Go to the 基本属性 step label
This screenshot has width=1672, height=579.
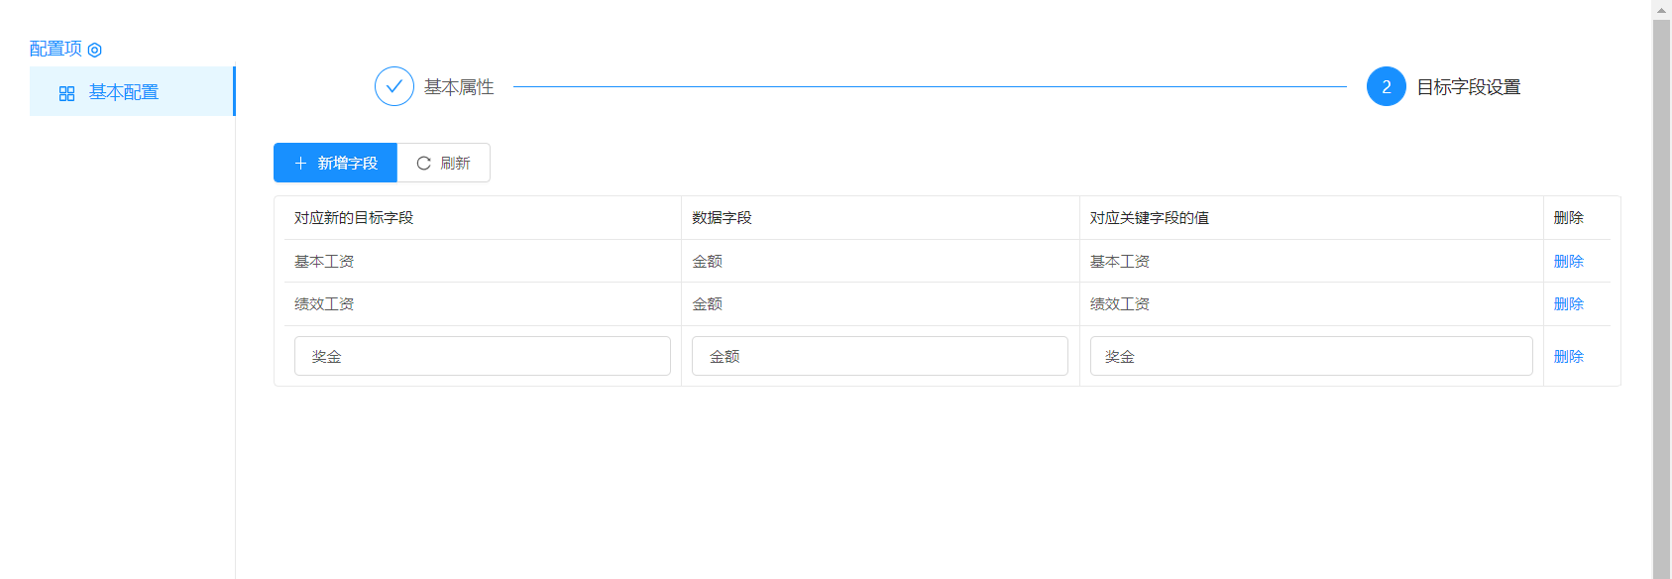tap(459, 87)
